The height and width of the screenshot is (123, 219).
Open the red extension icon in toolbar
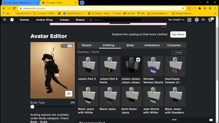click(x=189, y=8)
